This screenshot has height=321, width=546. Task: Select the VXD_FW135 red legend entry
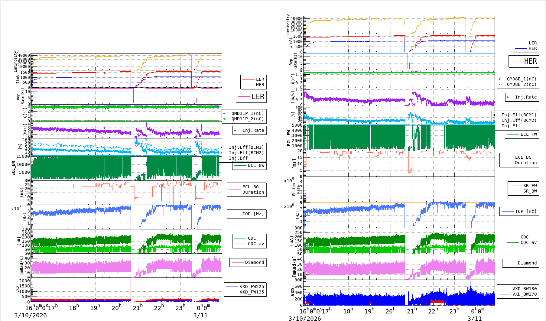pos(245,292)
